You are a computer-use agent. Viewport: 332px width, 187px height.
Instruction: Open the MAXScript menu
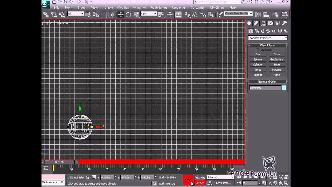tap(217, 8)
